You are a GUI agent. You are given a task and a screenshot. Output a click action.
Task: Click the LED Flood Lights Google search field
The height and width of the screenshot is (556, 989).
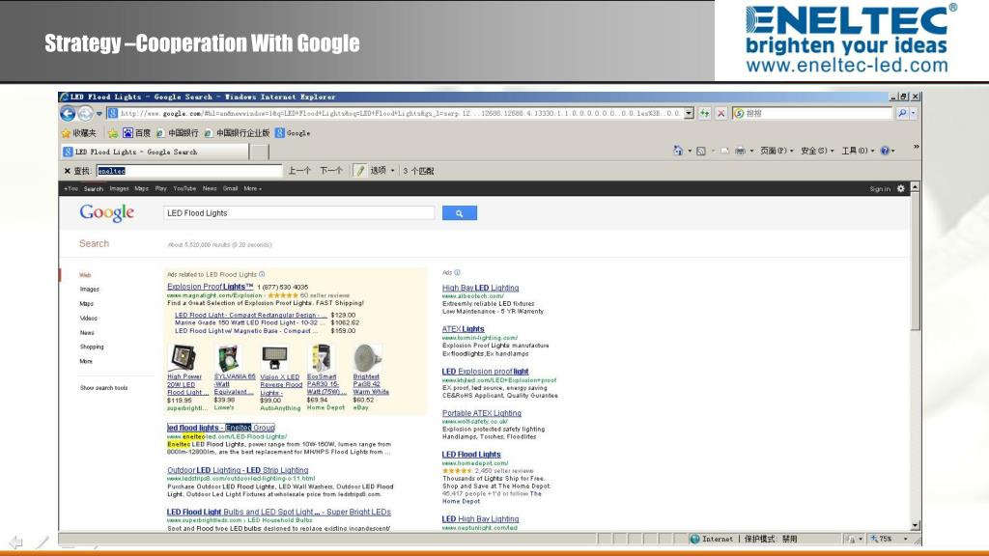pos(299,213)
